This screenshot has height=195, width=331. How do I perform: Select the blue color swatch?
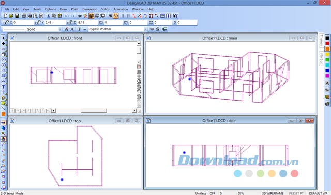(x=327, y=71)
